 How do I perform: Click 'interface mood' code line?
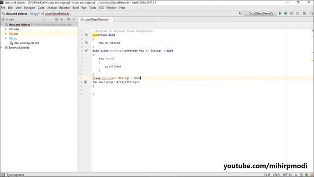coord(104,35)
